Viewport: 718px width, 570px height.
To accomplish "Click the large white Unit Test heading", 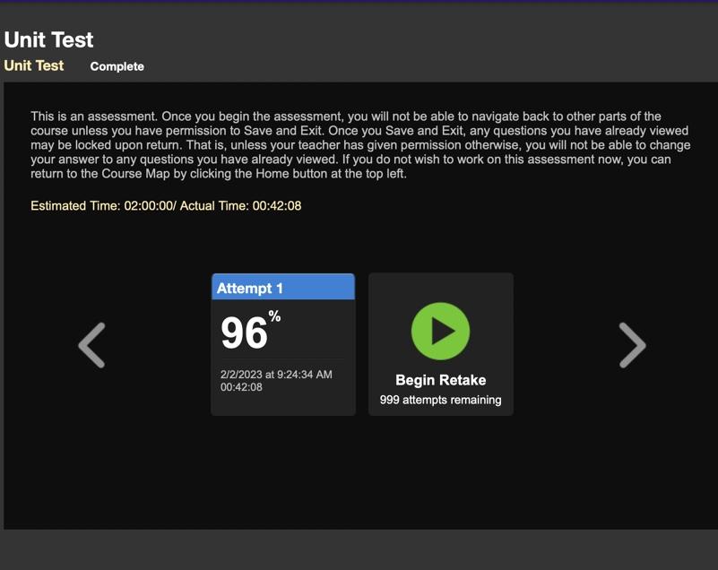I will (x=48, y=39).
